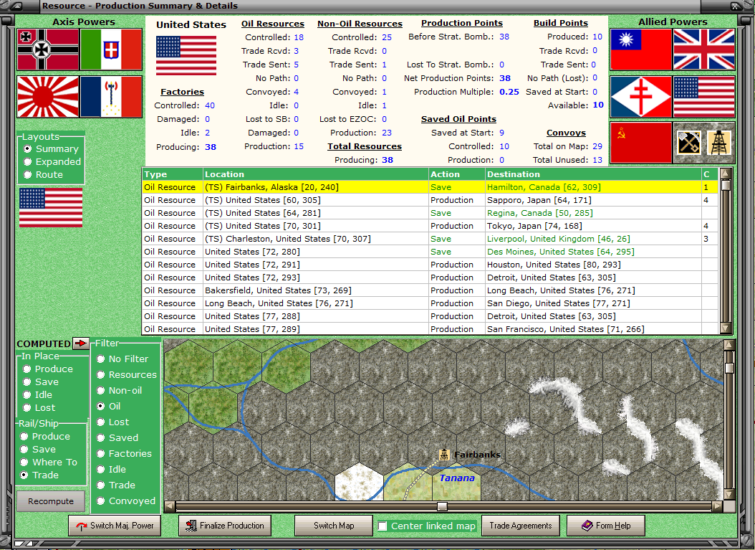The height and width of the screenshot is (550, 755).
Task: Select the German flag under Axis Powers
Action: click(48, 49)
